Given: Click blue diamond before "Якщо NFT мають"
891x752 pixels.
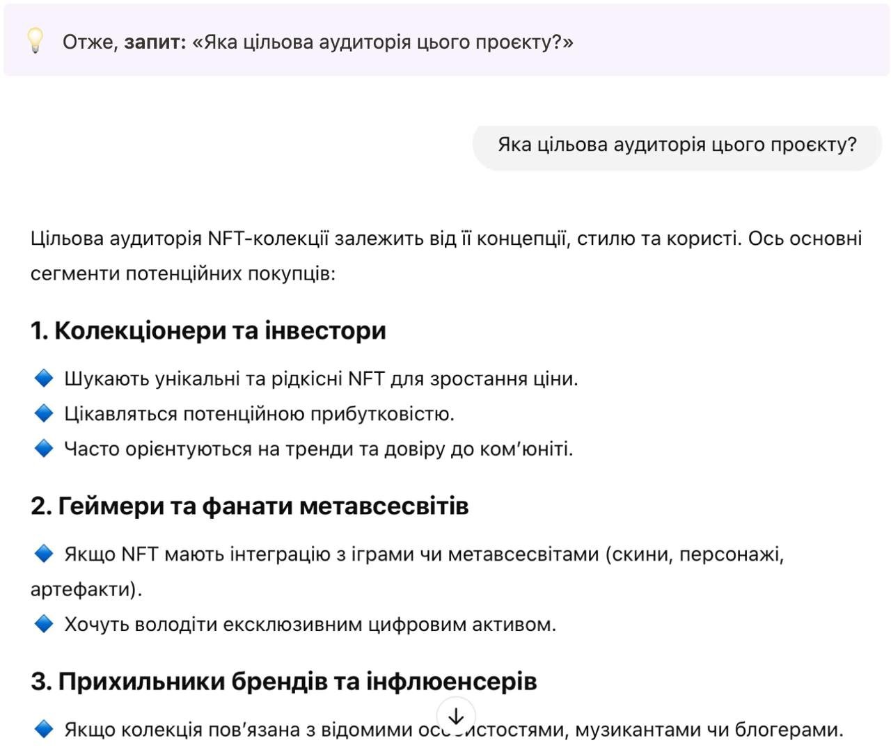Looking at the screenshot, I should 44,554.
